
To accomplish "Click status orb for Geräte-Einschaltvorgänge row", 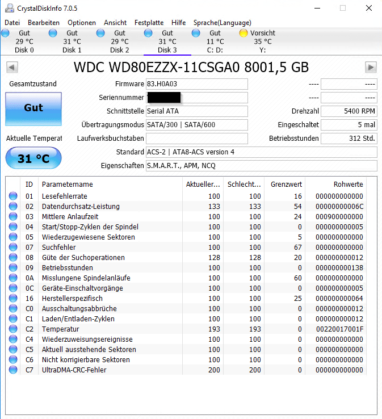I will point(13,288).
